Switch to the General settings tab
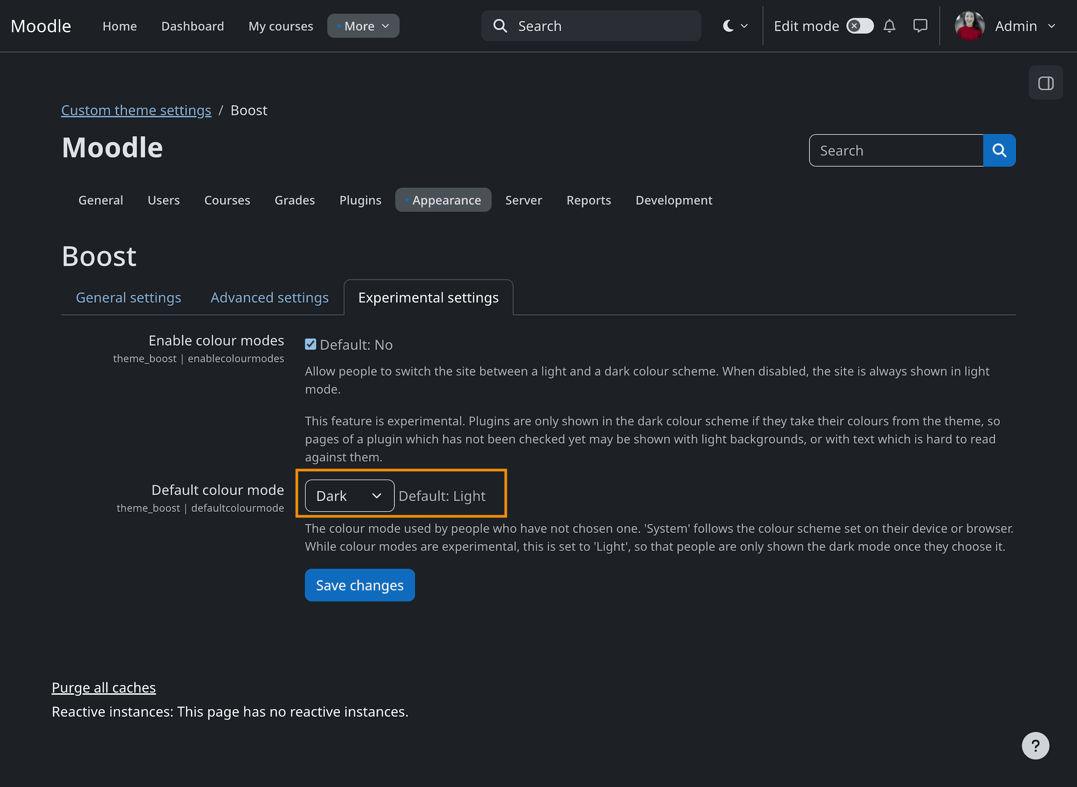Image resolution: width=1077 pixels, height=787 pixels. tap(129, 297)
